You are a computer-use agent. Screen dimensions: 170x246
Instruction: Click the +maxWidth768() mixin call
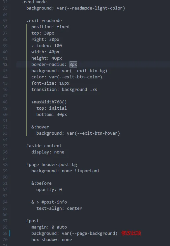click(49, 102)
